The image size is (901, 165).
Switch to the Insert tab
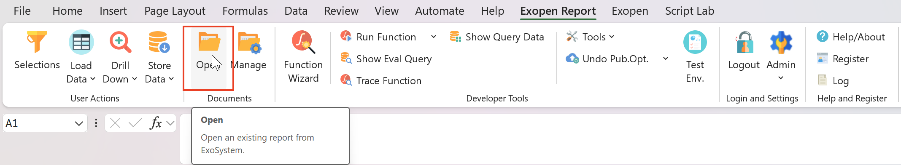click(113, 11)
